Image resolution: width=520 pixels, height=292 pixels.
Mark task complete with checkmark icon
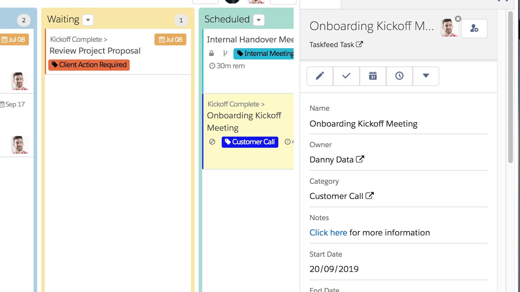(x=346, y=76)
